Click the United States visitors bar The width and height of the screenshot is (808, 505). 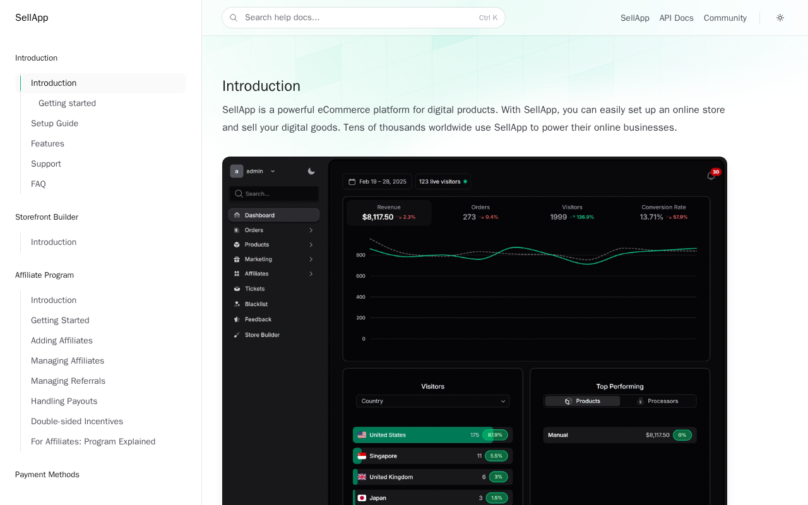point(432,435)
